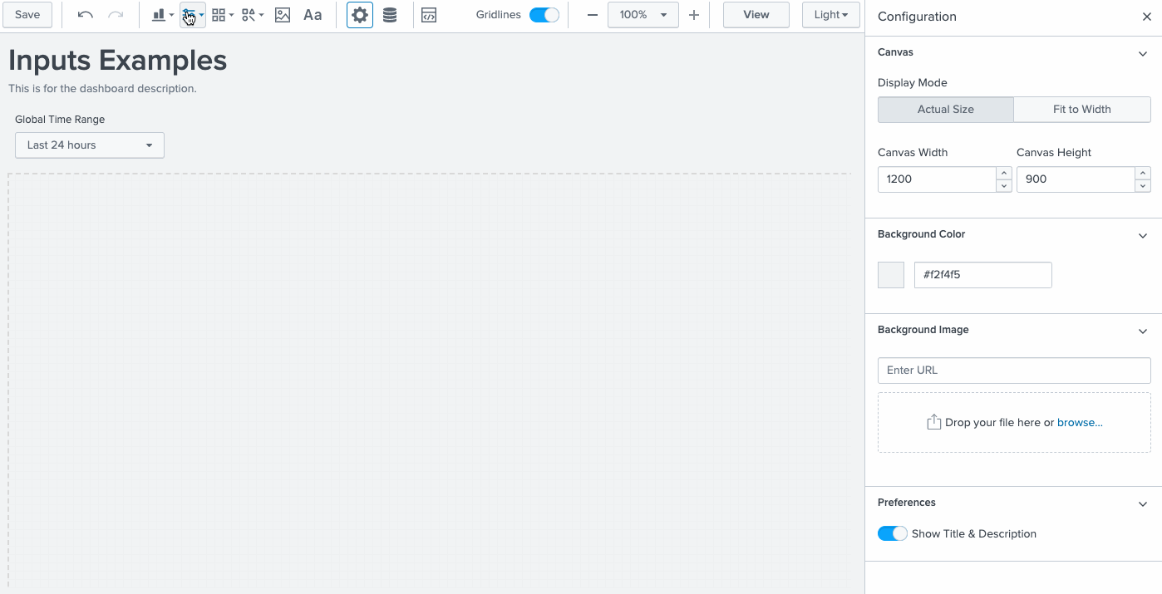Screen dimensions: 1162x594
Task: Open the Light theme menu
Action: (x=830, y=15)
